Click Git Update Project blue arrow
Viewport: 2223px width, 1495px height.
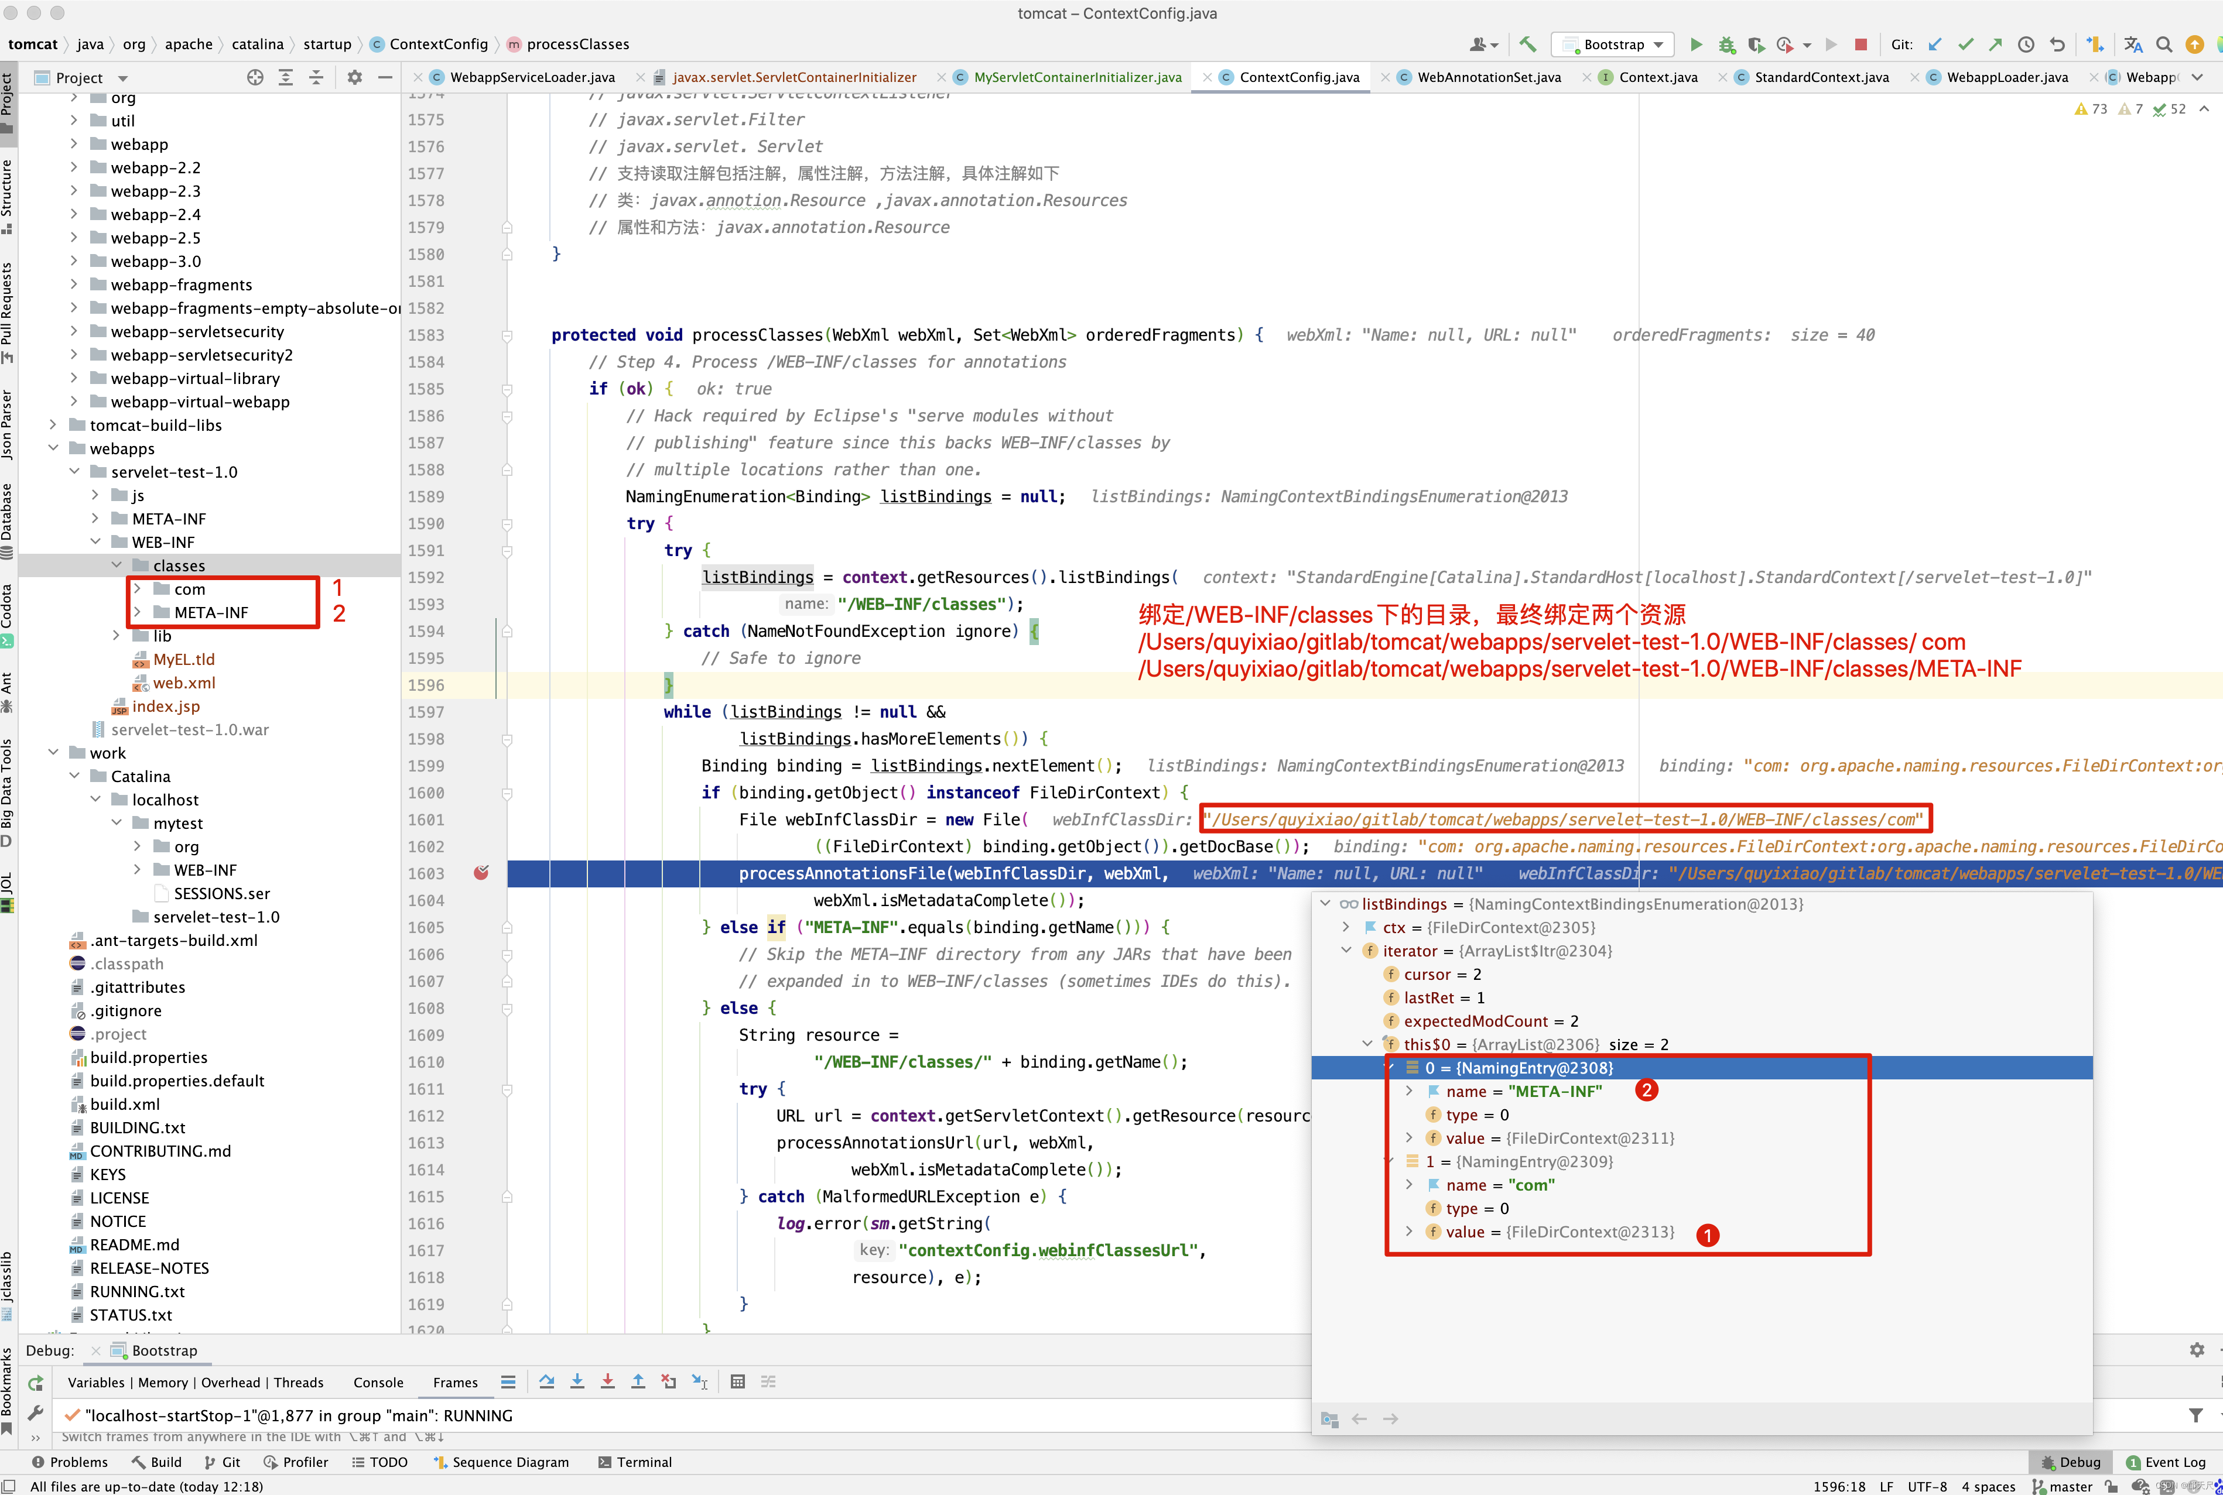(1934, 44)
